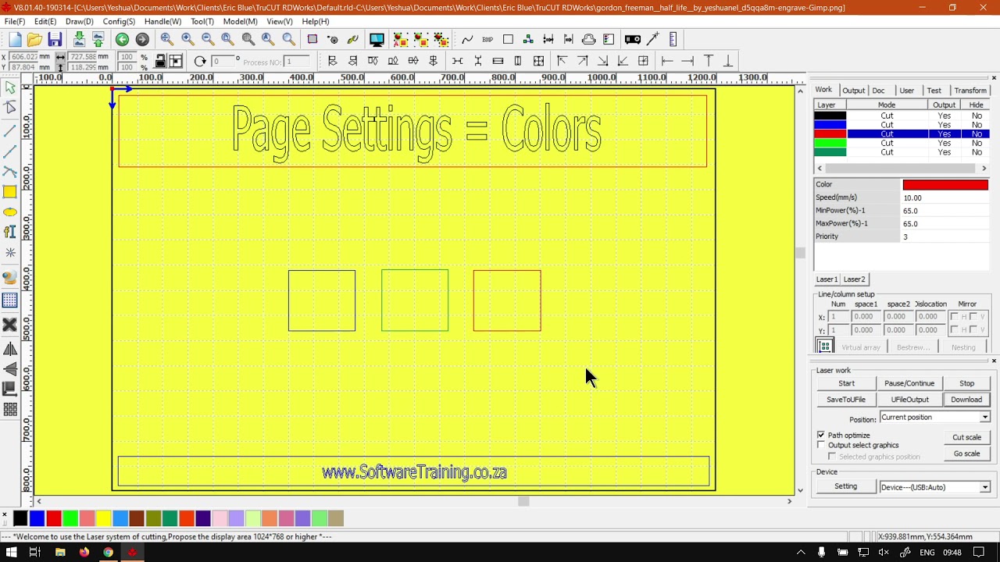1000x562 pixels.
Task: Click the Export icon in the toolbar
Action: 98,40
